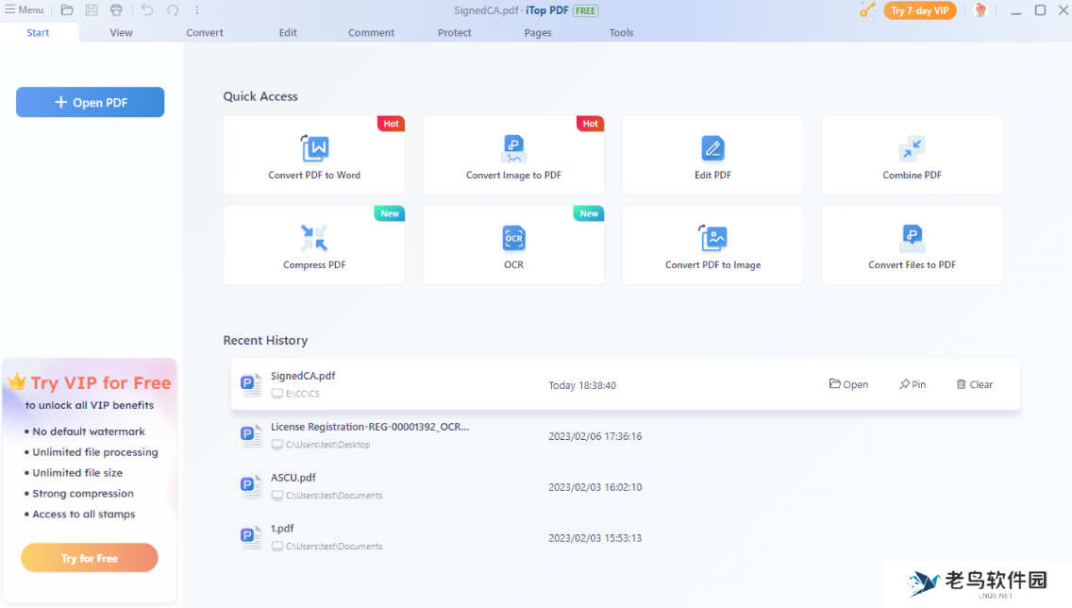The height and width of the screenshot is (608, 1072).
Task: Expand the Menu hamburger dropdown
Action: click(25, 10)
